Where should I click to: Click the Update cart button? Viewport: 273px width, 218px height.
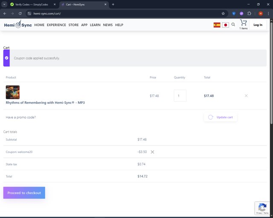[x=221, y=117]
